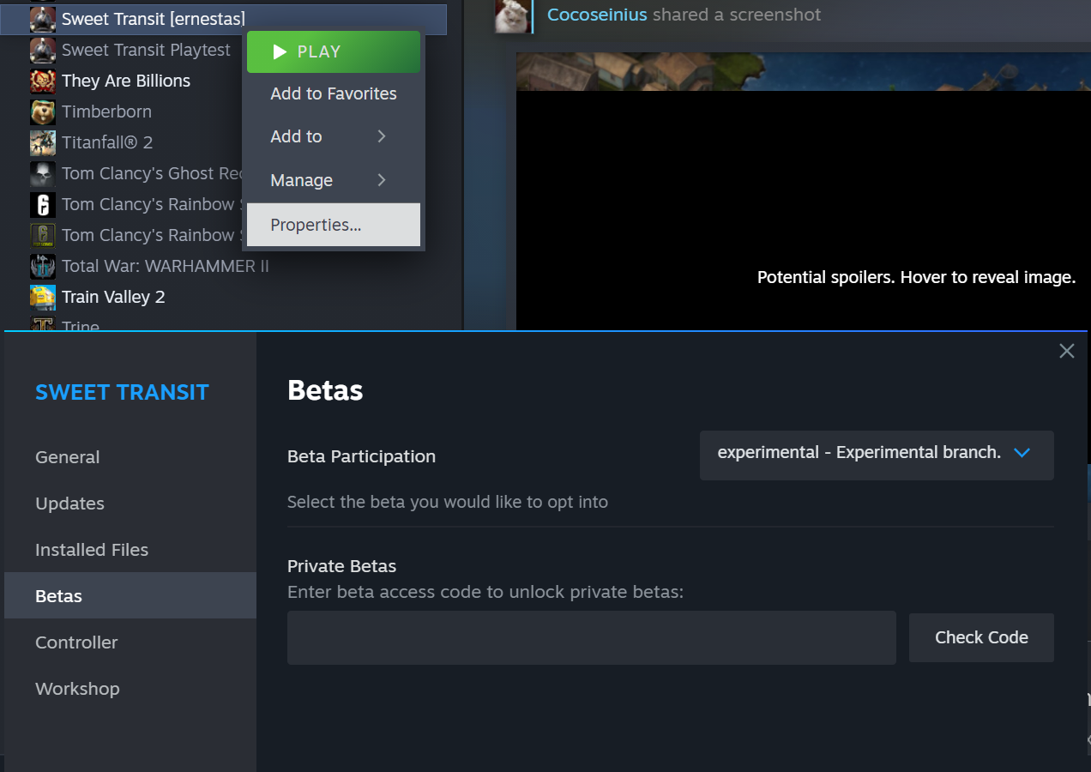Select Timberborn in the library list

[106, 112]
